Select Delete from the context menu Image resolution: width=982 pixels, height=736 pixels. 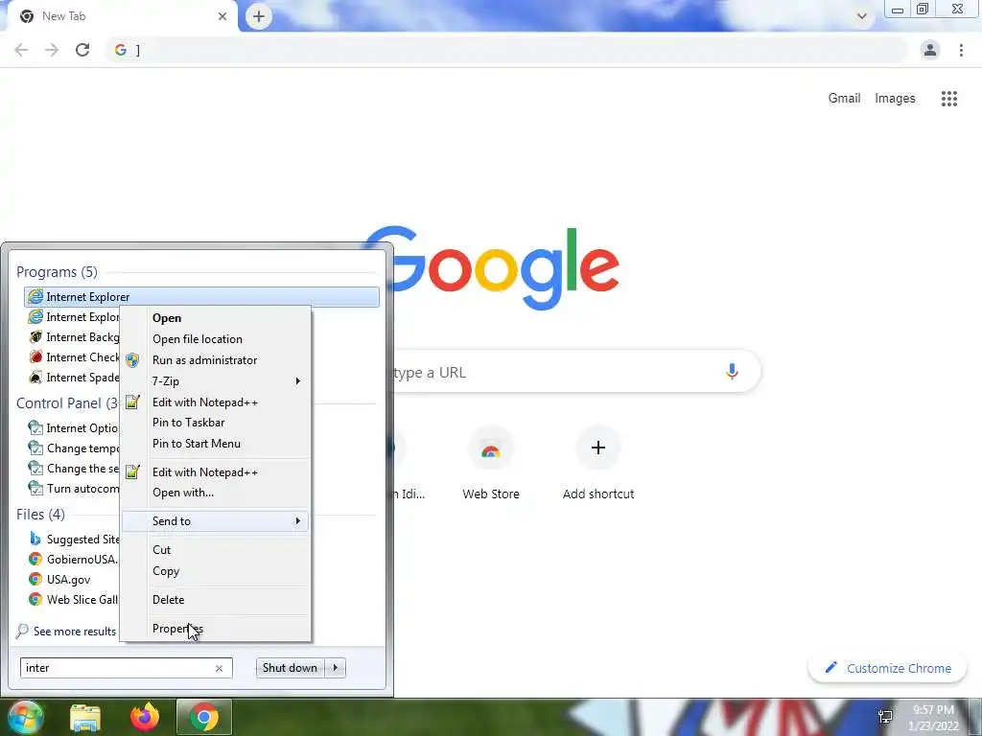click(x=216, y=600)
